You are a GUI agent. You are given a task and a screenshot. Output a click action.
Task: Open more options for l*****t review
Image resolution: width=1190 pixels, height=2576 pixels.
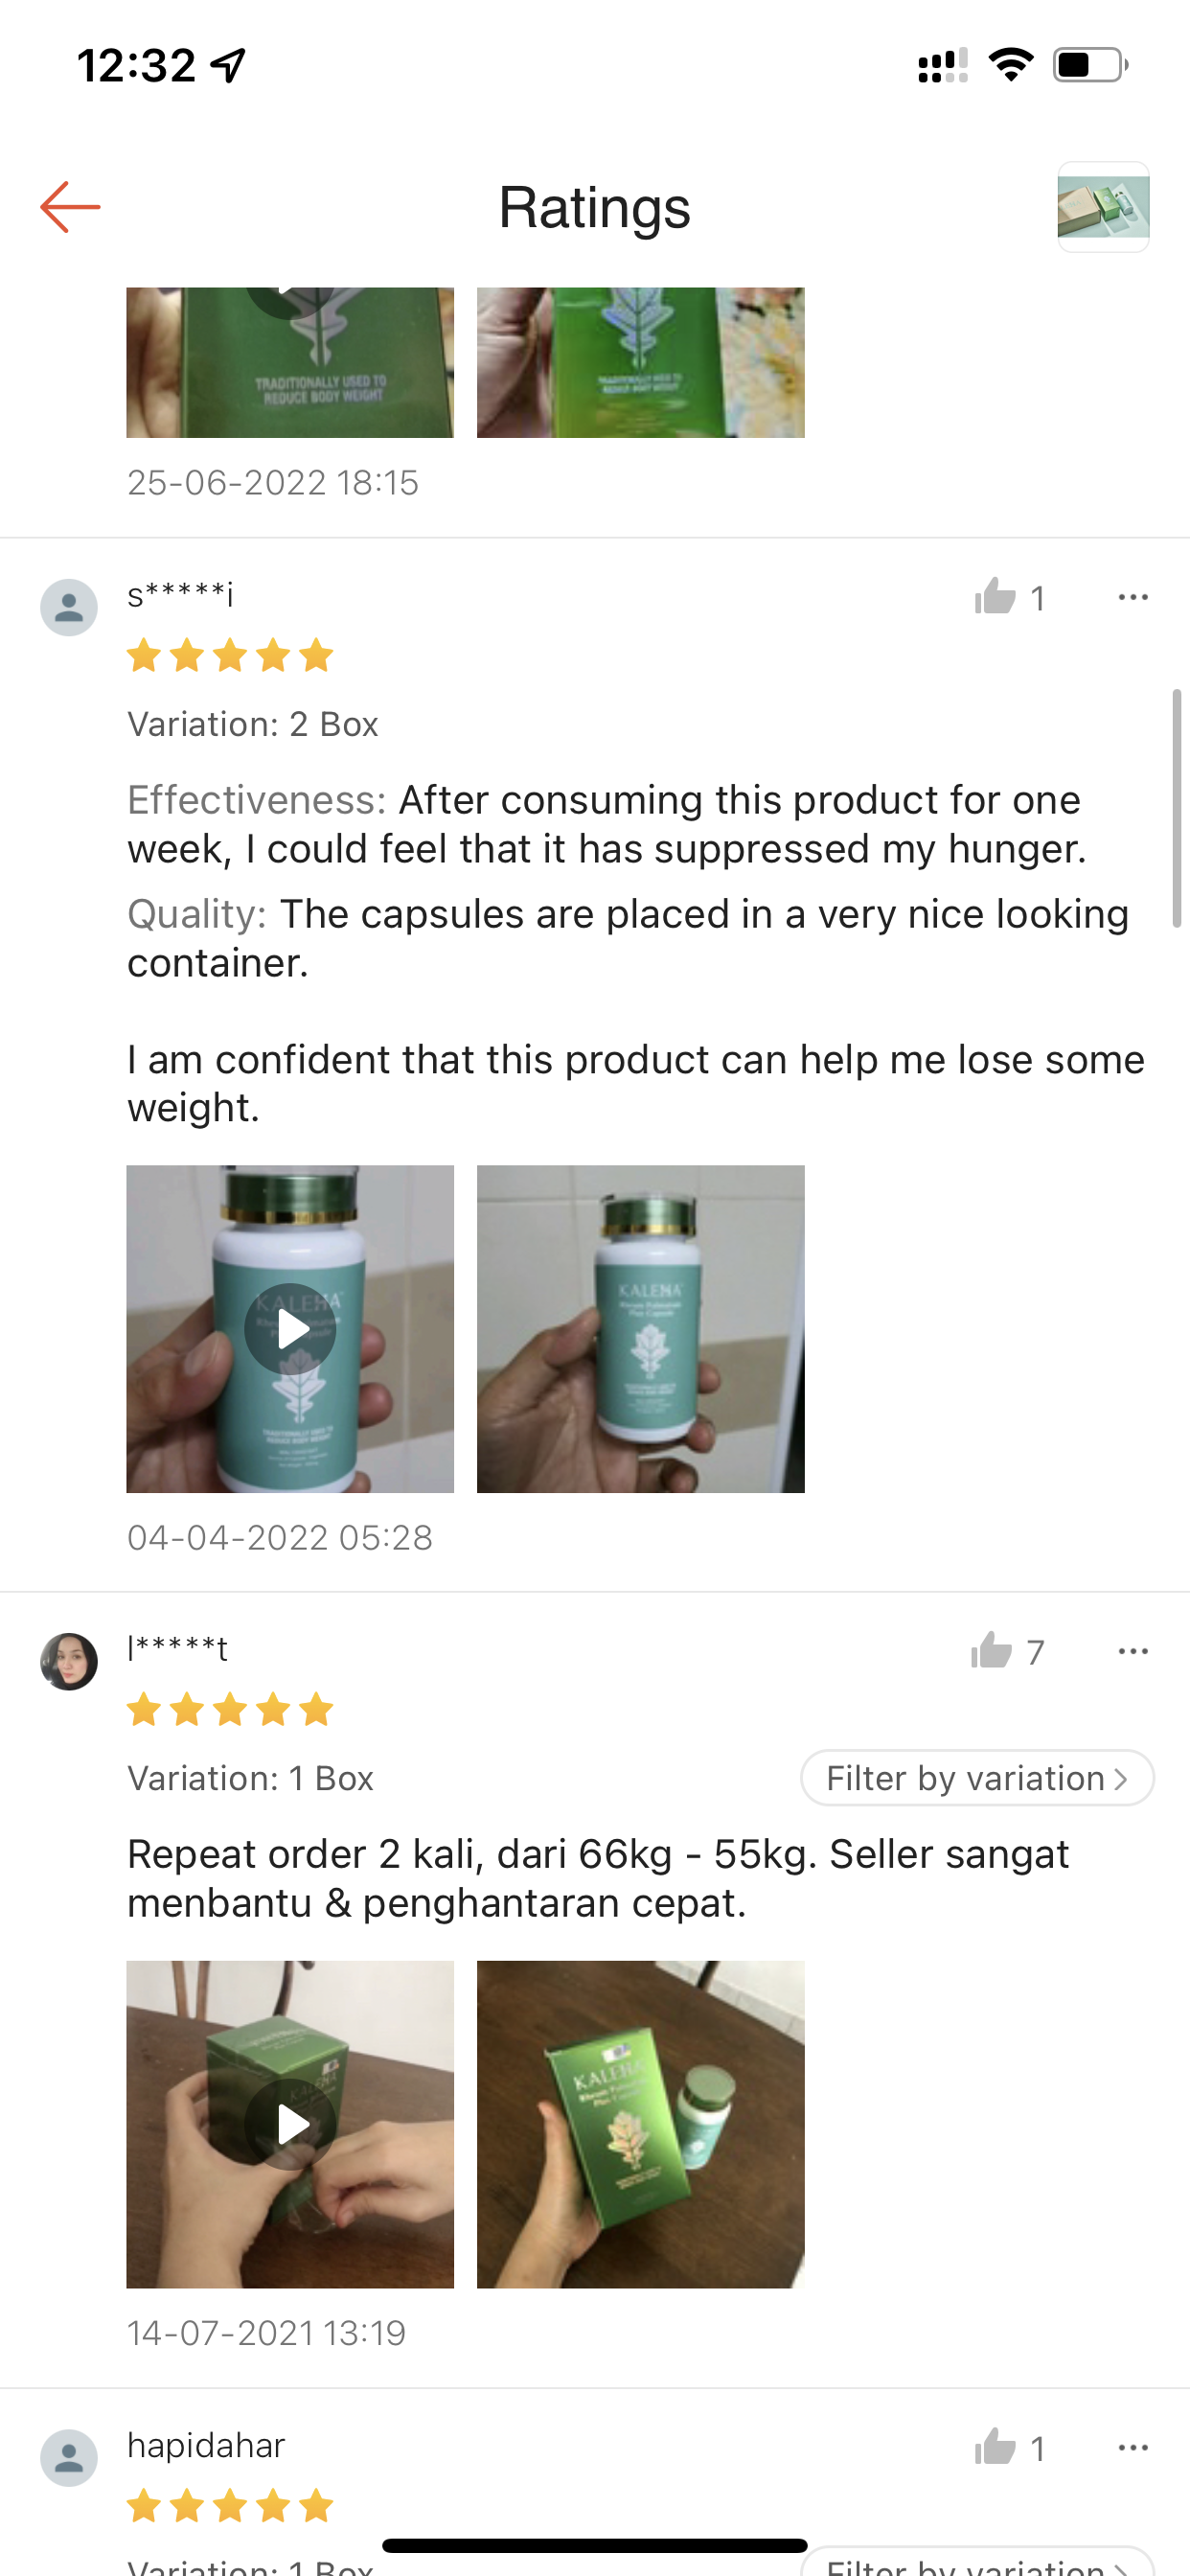(x=1133, y=1651)
